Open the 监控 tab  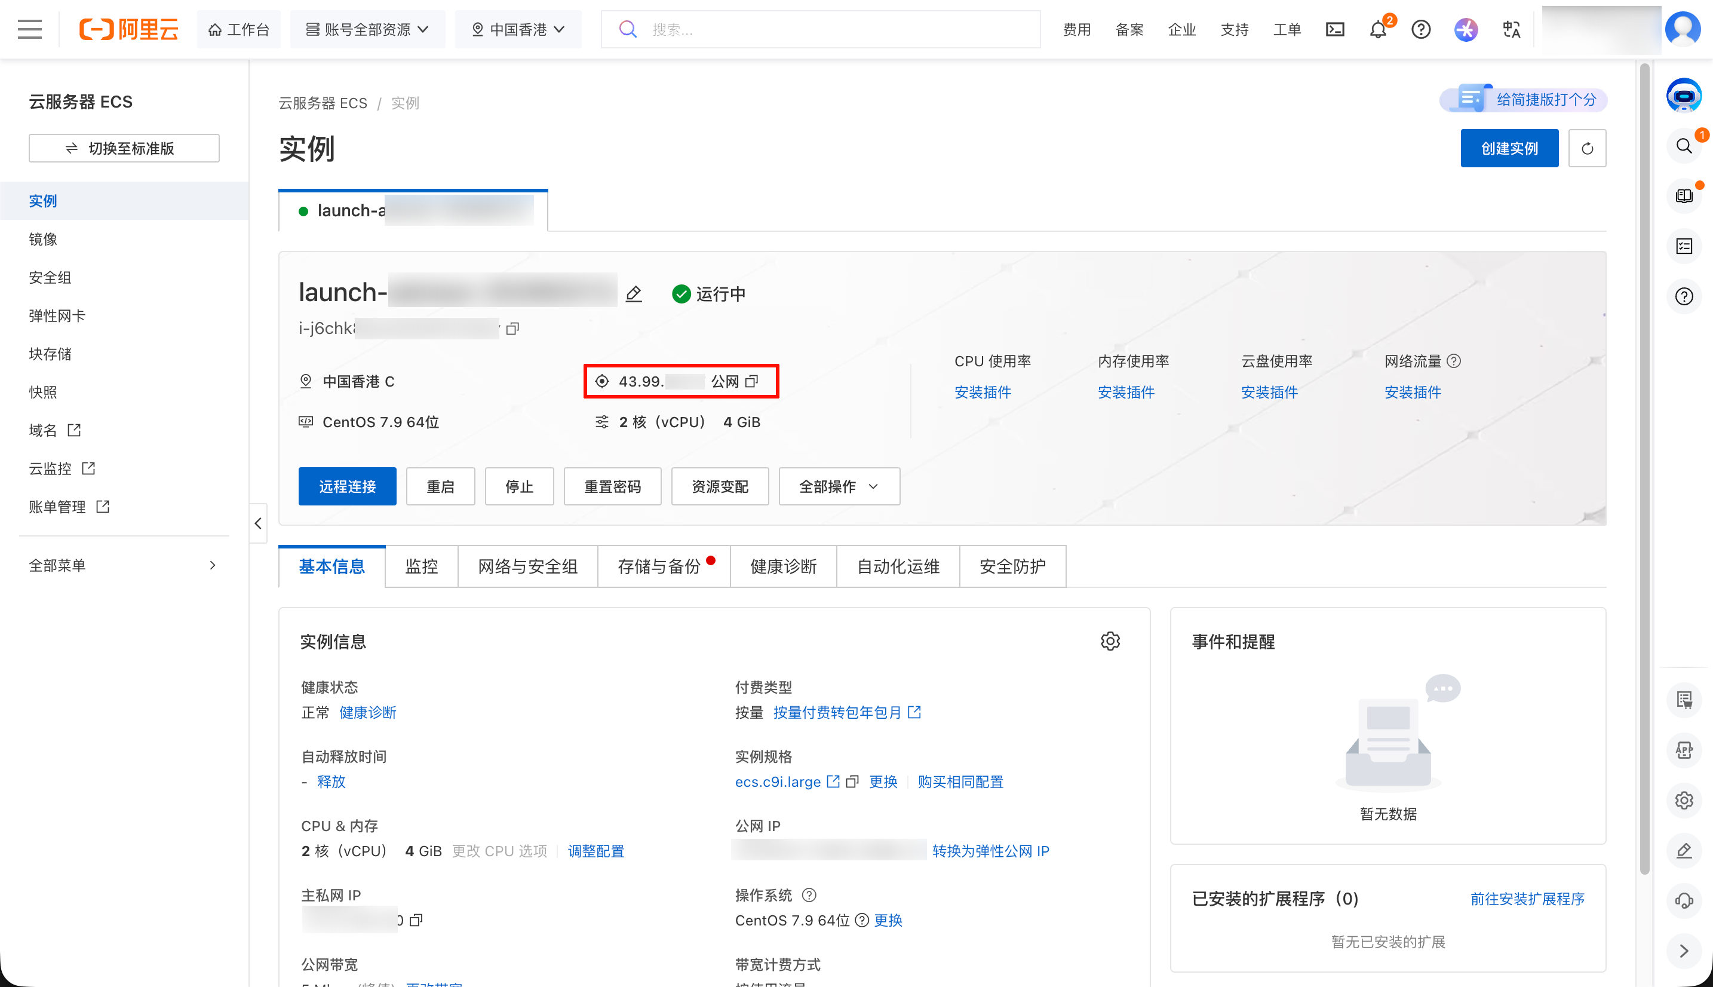click(x=422, y=567)
